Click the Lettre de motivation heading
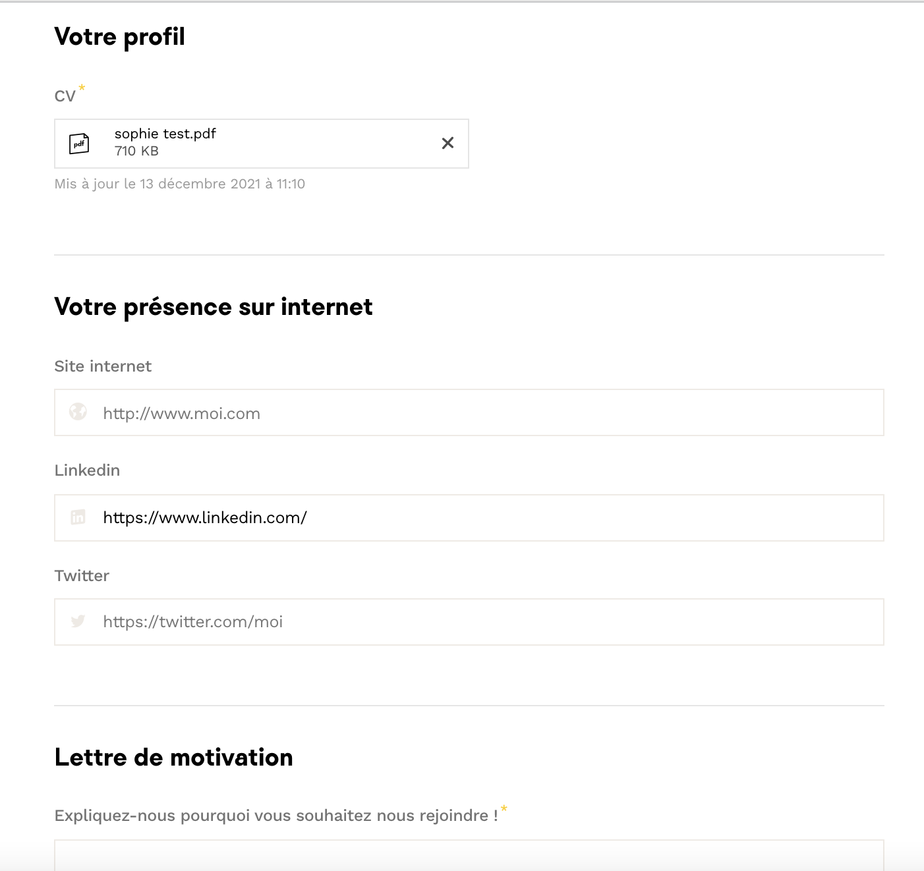Image resolution: width=924 pixels, height=871 pixels. pos(173,758)
